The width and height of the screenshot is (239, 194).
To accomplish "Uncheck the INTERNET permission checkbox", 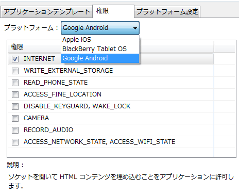I will click(15, 59).
